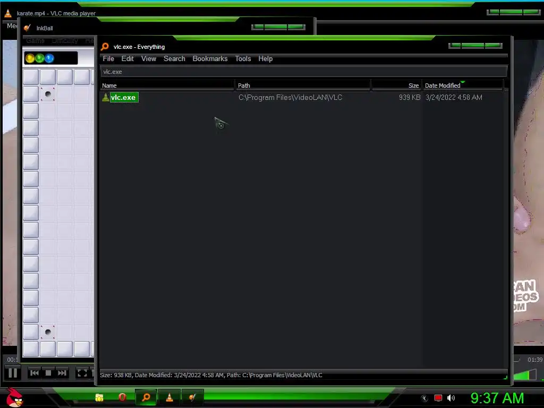Click the Everything window resize grip

506,377
